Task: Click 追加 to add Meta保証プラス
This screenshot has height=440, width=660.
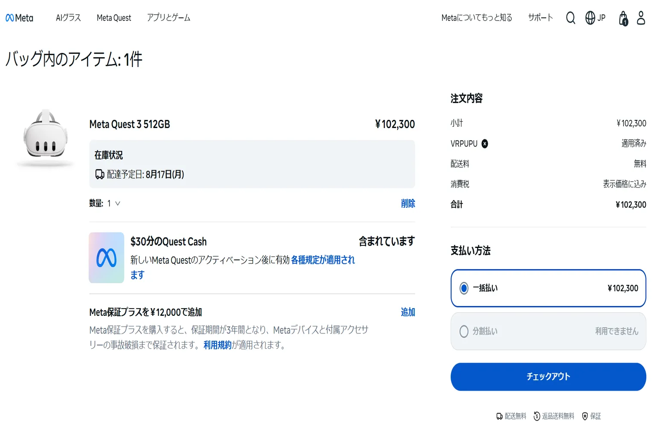Action: click(408, 312)
